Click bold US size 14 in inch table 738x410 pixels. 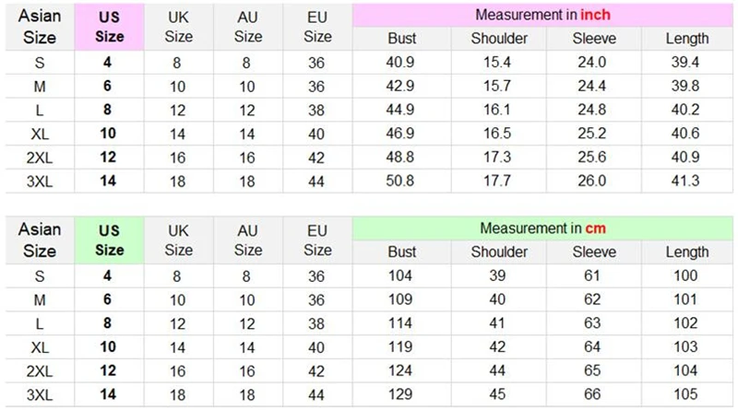click(108, 181)
